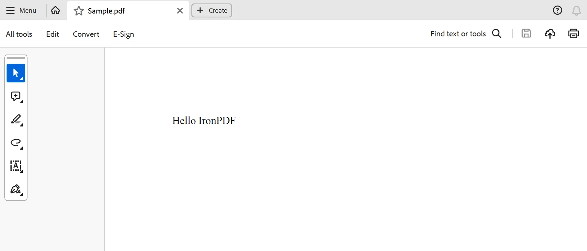Activate the freeform Draw tool

pyautogui.click(x=15, y=143)
